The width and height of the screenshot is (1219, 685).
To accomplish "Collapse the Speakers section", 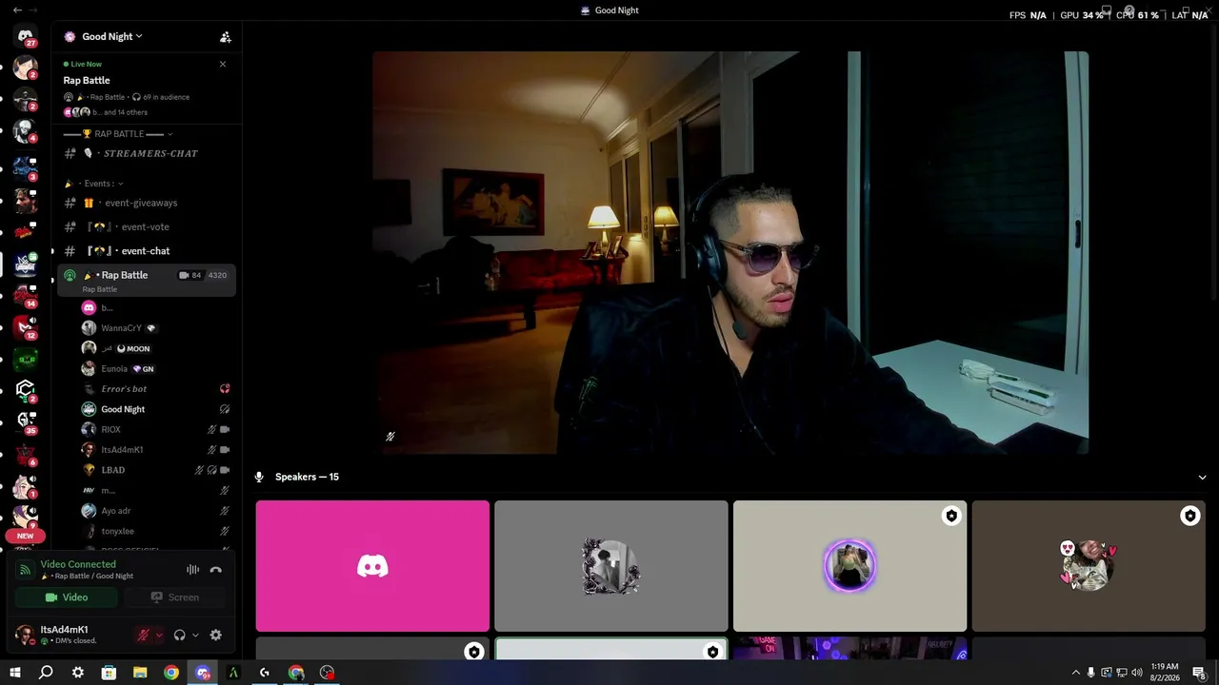I will 1202,477.
